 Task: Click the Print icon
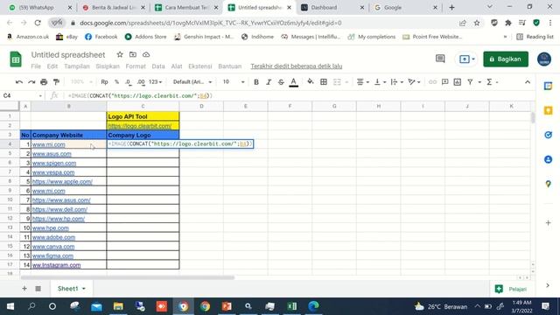(x=44, y=82)
